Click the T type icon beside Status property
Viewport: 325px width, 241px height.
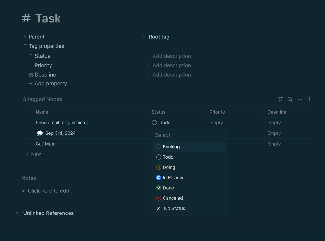(x=31, y=56)
